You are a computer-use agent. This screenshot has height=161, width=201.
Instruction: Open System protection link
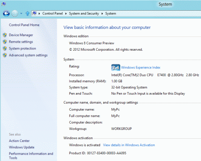[22, 48]
